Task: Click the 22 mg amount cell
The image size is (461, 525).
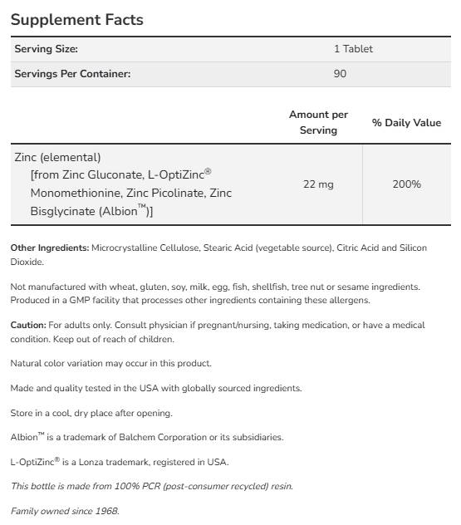Action: point(318,184)
